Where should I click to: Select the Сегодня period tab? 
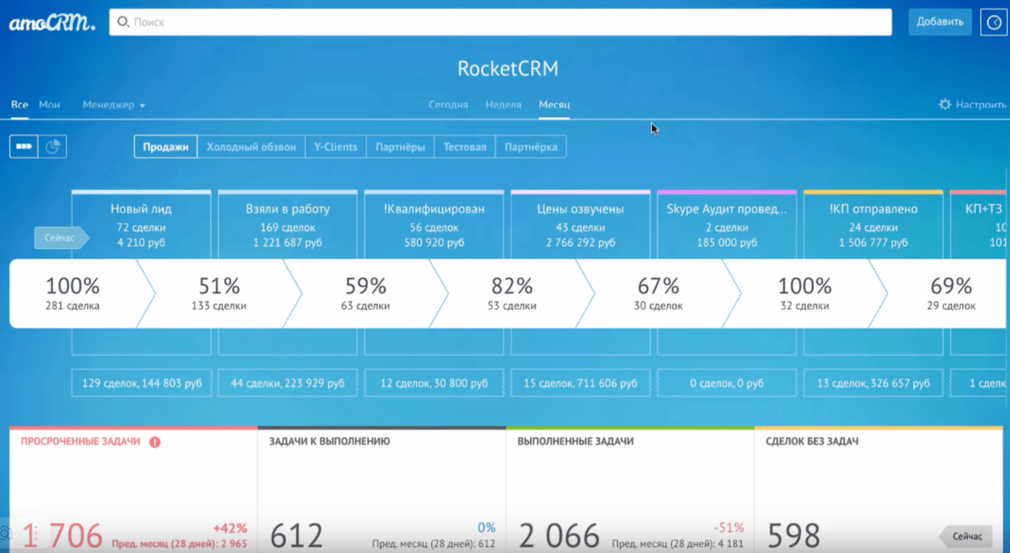[448, 105]
